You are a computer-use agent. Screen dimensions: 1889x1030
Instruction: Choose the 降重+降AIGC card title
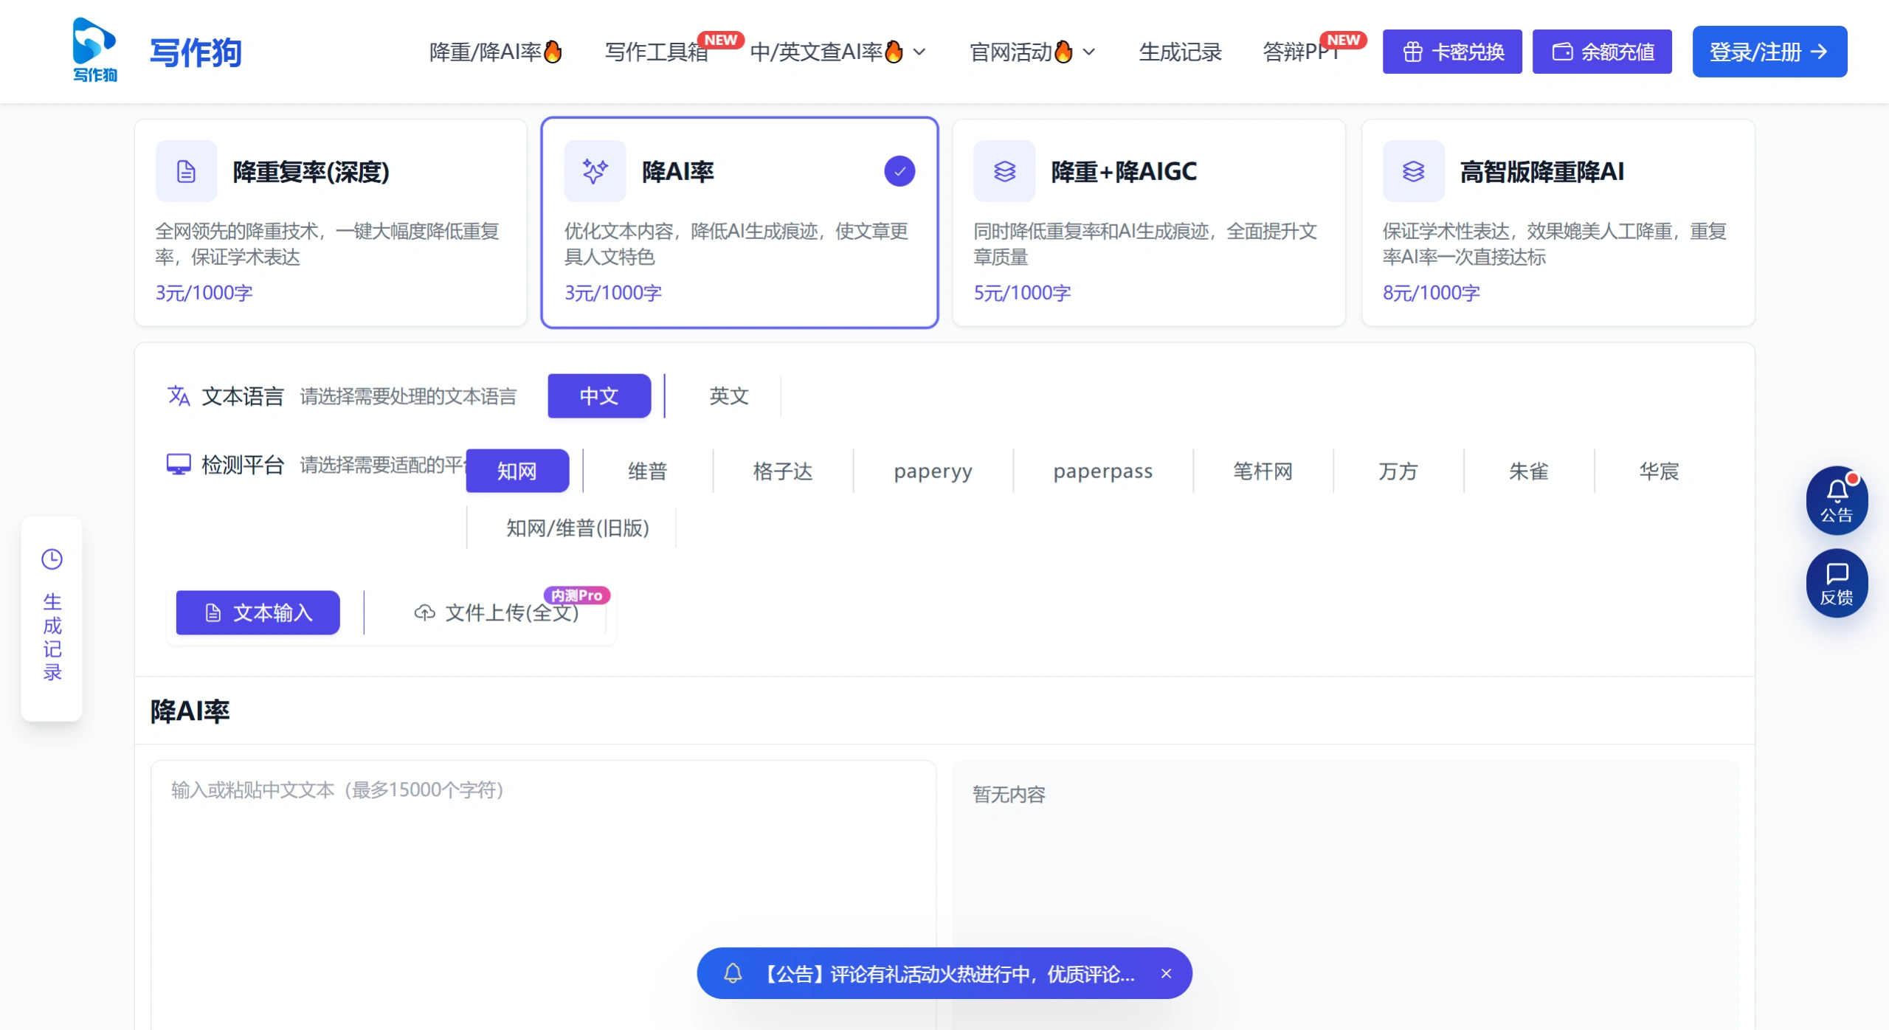coord(1124,171)
